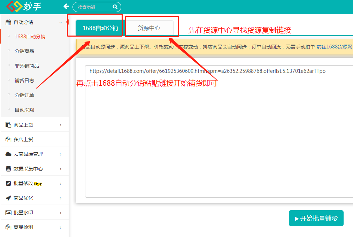353x237 pixels.
Task: Focus the 搜索功能 search field
Action: coord(97,7)
